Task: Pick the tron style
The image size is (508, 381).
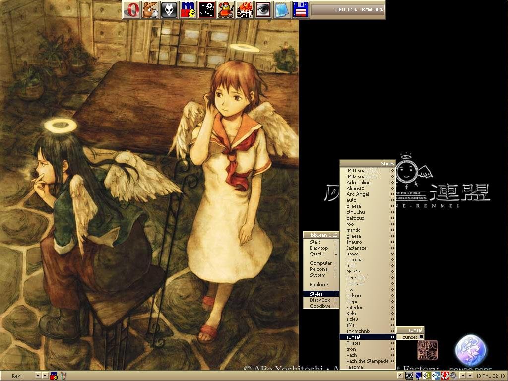Action: click(368, 349)
